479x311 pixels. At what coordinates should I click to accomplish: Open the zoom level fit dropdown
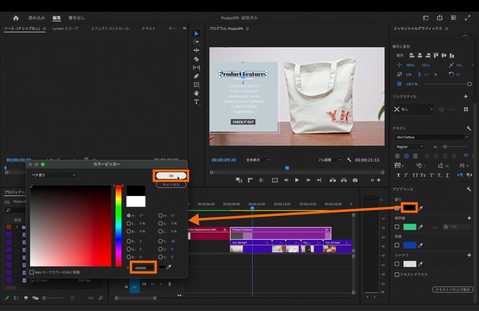coord(258,160)
